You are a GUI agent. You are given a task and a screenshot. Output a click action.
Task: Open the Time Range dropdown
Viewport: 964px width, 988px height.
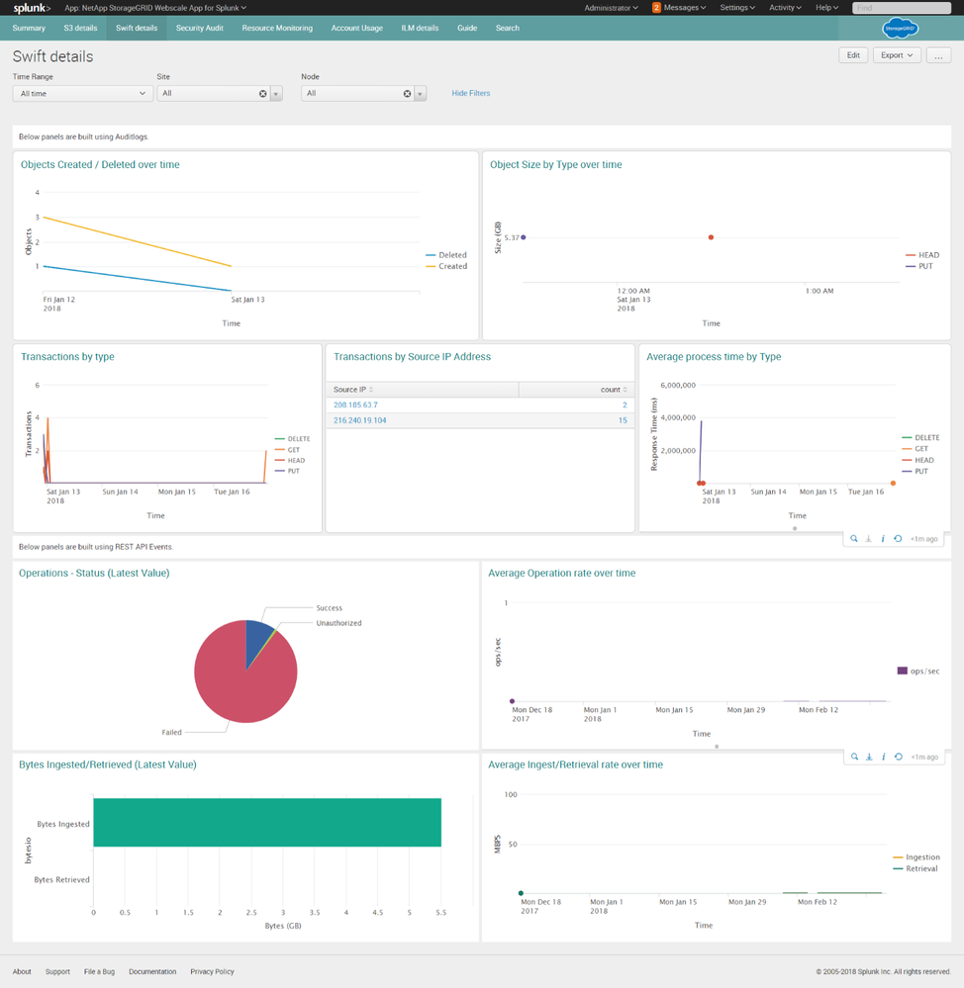(x=82, y=94)
